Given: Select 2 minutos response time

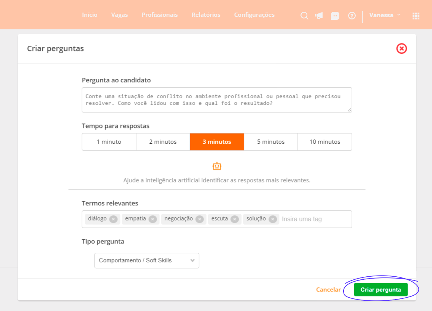Looking at the screenshot, I should point(163,142).
